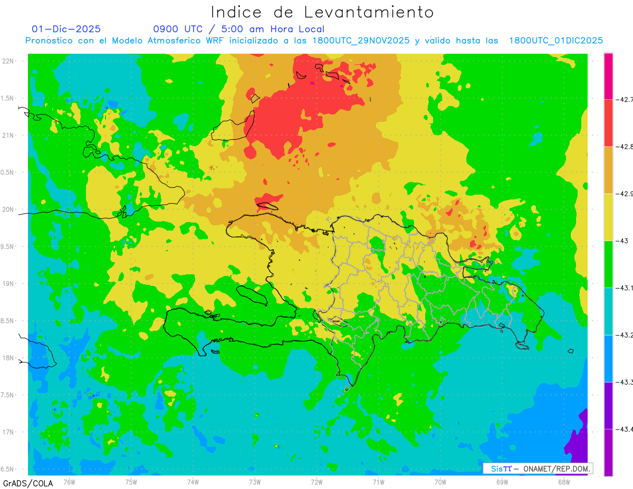Click the "70W" longitude label
Screen dimensions: 633x489
[440, 481]
